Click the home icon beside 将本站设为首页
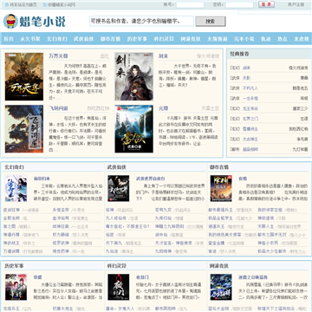The image size is (312, 312). click(7, 4)
